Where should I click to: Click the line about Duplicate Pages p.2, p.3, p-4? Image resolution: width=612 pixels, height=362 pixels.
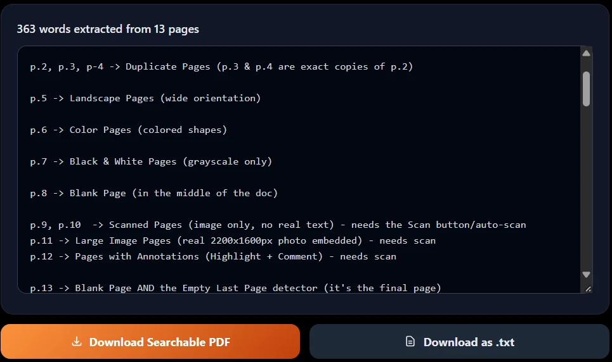pos(221,66)
